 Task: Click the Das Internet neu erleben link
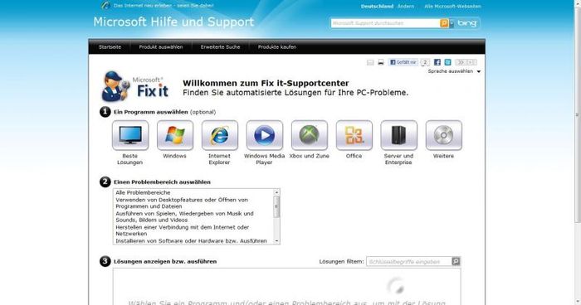coord(164,6)
